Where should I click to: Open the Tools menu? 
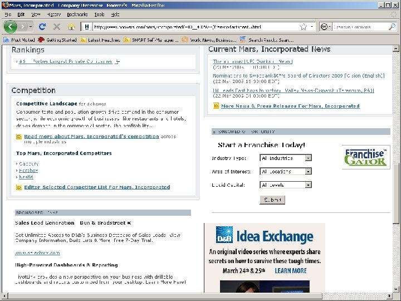tap(99, 14)
